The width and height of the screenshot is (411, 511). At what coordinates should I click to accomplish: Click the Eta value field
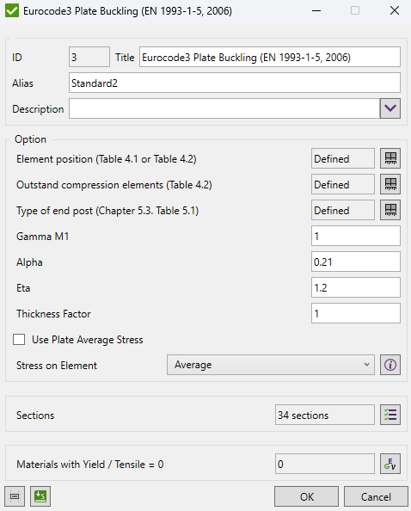pos(356,287)
